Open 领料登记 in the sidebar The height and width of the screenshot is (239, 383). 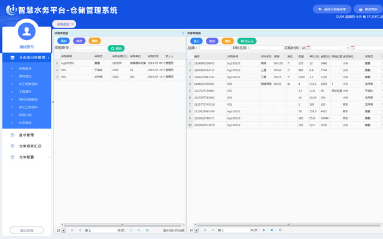(x=25, y=76)
